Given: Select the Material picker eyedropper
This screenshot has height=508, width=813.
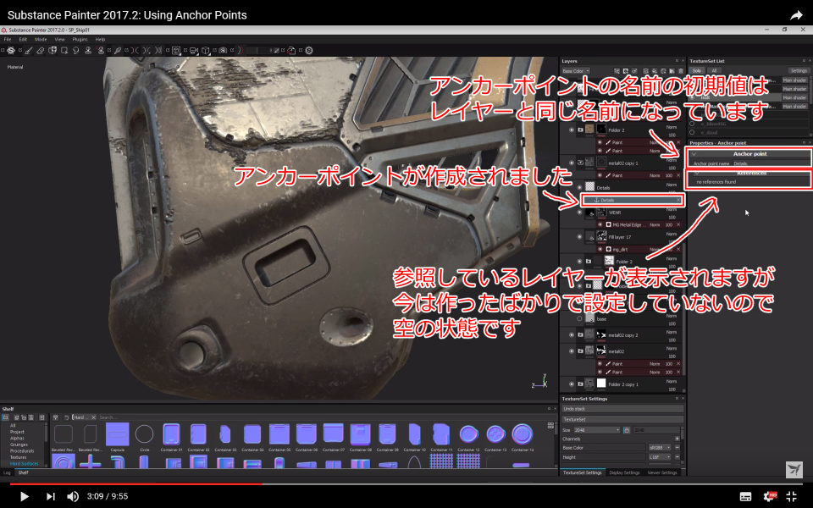Looking at the screenshot, I should [118, 50].
